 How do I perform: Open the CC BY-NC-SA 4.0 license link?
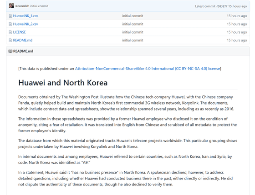coord(148,69)
